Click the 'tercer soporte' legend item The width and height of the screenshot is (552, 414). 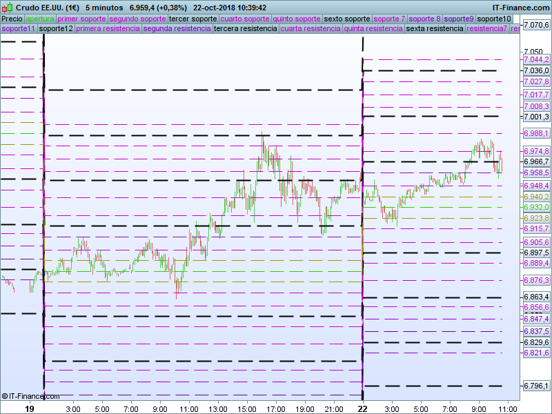[193, 19]
